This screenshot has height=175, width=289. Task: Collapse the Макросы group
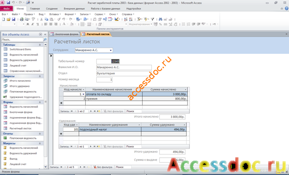(40, 143)
